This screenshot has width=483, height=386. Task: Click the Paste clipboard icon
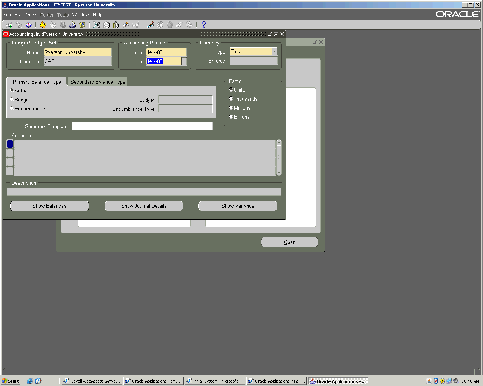tap(116, 25)
